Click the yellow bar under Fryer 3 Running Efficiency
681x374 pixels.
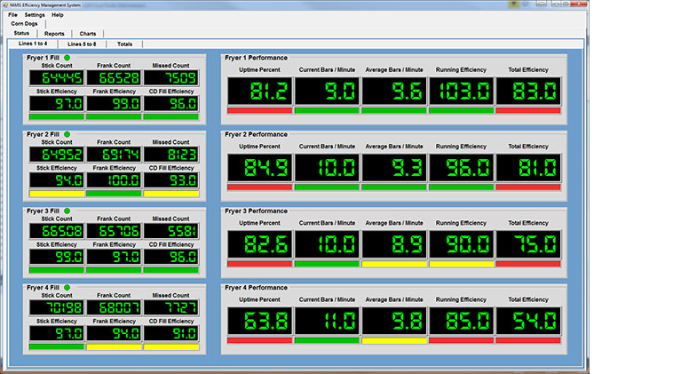[460, 264]
